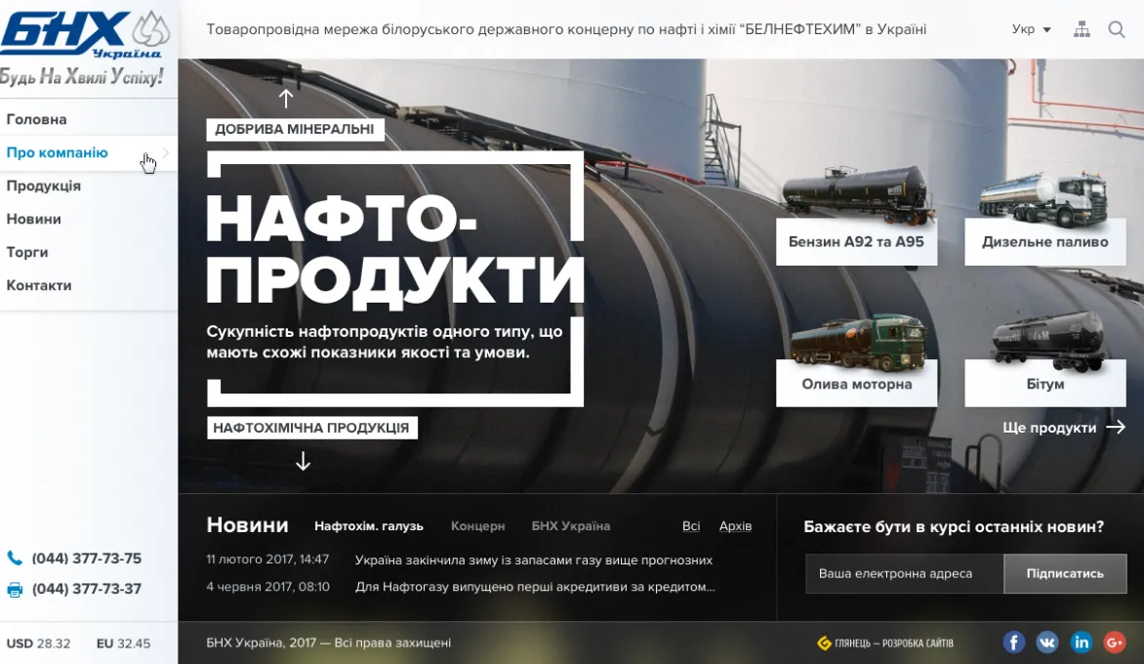The image size is (1144, 664).
Task: Open the LinkedIn social icon
Action: [1082, 643]
